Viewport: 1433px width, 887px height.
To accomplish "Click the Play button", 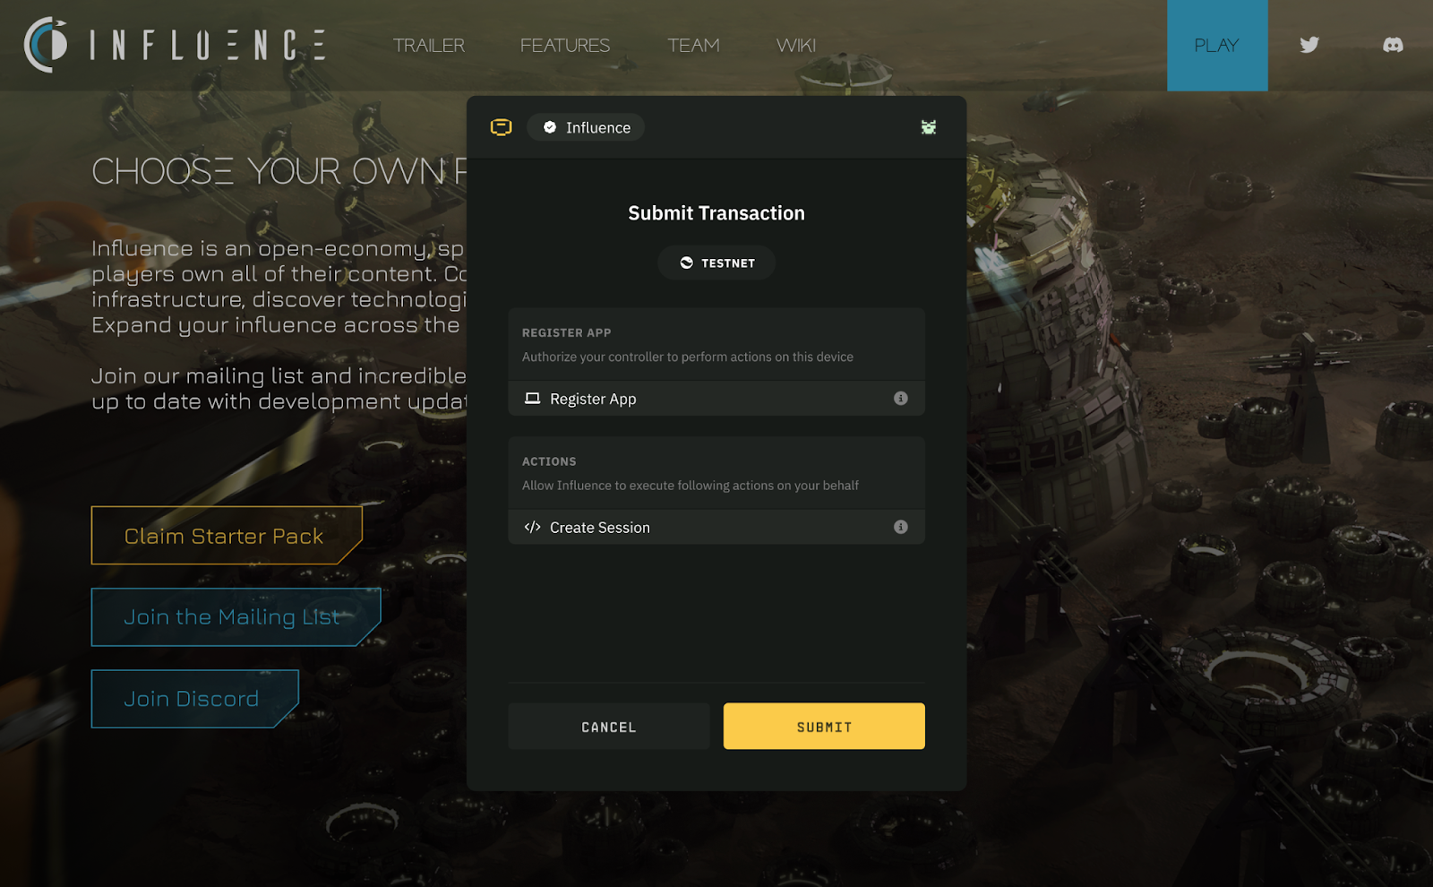I will [x=1217, y=45].
